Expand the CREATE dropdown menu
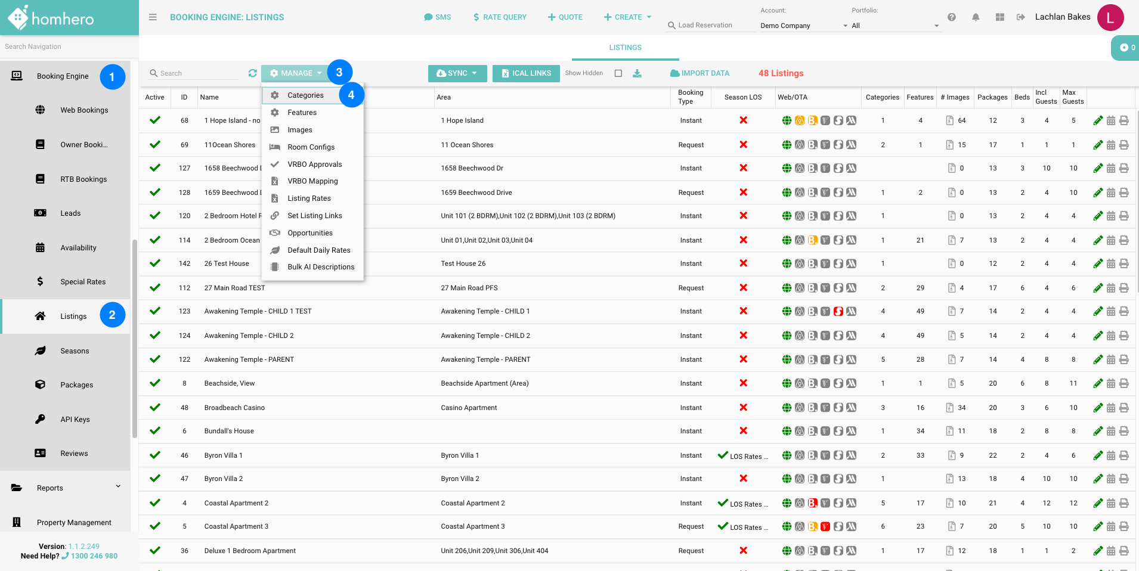Viewport: 1139px width, 571px height. pyautogui.click(x=627, y=17)
